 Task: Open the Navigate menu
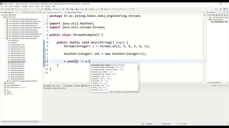pyautogui.click(x=24, y=6)
